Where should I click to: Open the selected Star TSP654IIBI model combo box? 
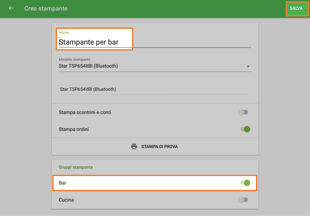[151, 67]
